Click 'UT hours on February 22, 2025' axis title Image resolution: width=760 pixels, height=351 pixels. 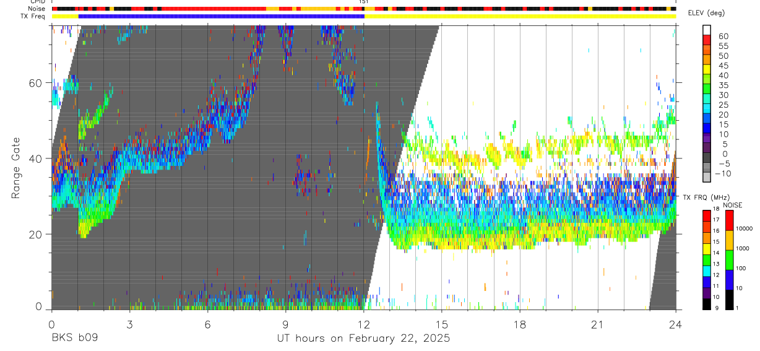click(x=363, y=339)
